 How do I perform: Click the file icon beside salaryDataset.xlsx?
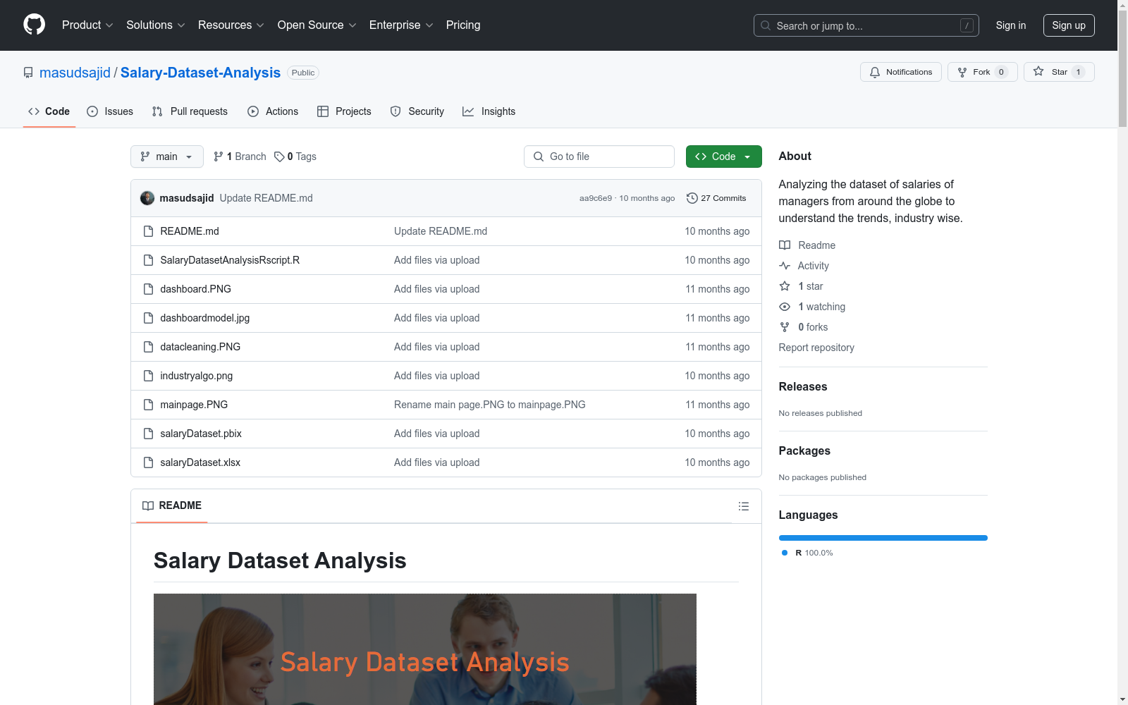point(148,462)
